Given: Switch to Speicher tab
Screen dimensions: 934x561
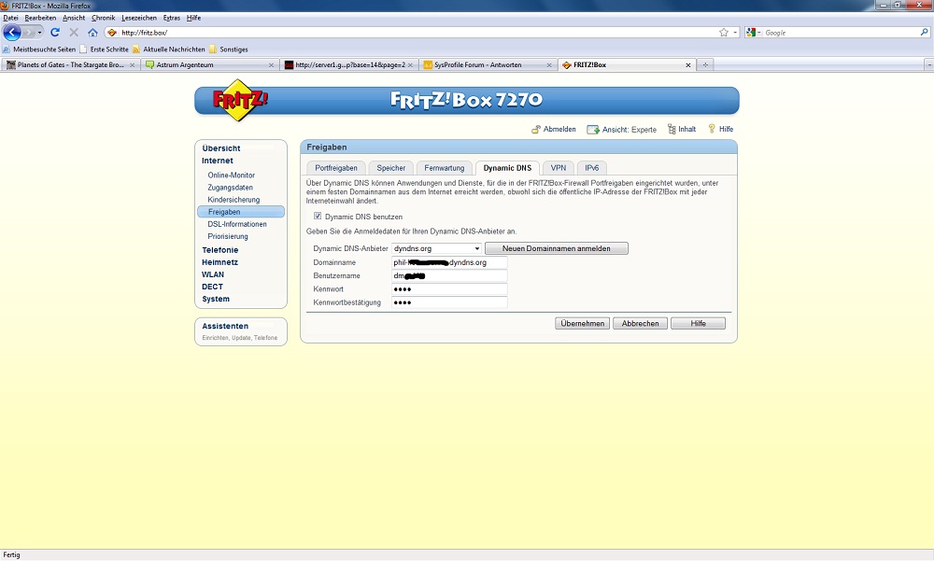Looking at the screenshot, I should (390, 168).
